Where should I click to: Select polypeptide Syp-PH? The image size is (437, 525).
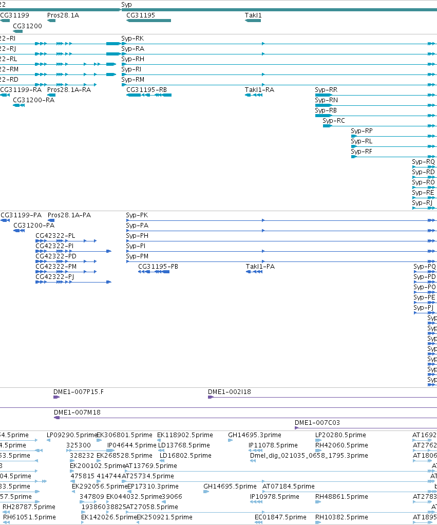point(137,236)
